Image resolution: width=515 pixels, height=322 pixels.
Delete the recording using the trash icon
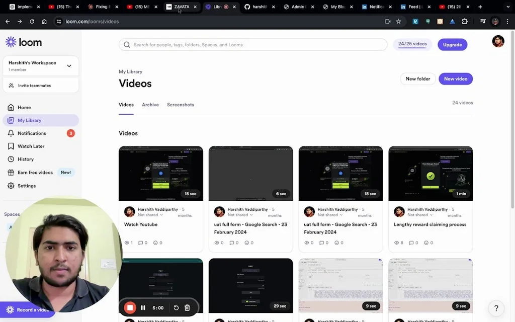pos(187,307)
